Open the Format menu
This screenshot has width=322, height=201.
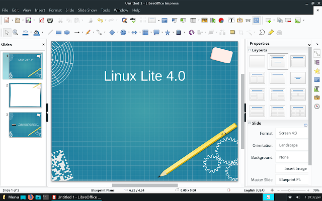[x=55, y=10]
